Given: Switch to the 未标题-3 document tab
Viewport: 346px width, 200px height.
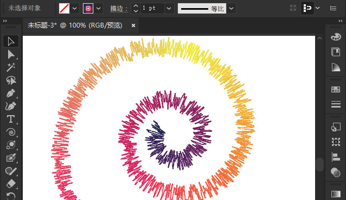Looking at the screenshot, I should coord(75,25).
